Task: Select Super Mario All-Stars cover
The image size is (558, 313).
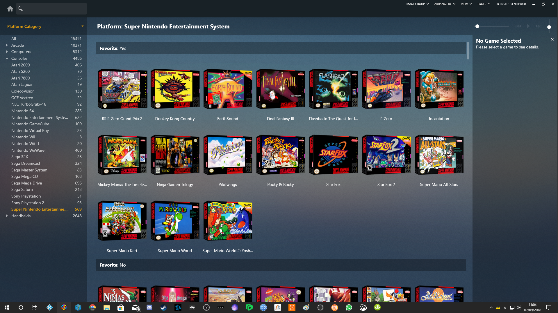Action: pyautogui.click(x=439, y=155)
